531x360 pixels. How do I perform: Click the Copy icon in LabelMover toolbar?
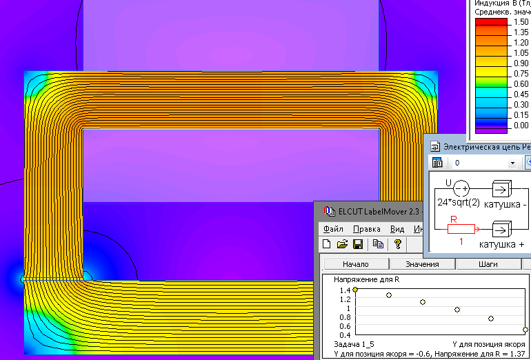point(378,244)
